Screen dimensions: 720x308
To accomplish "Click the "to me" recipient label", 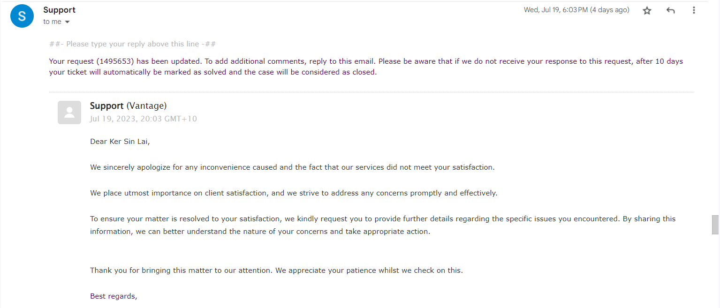I will tap(52, 22).
